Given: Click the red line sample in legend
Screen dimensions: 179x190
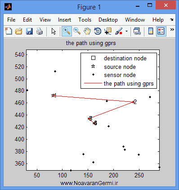Looking at the screenshot, I should click(x=93, y=83).
